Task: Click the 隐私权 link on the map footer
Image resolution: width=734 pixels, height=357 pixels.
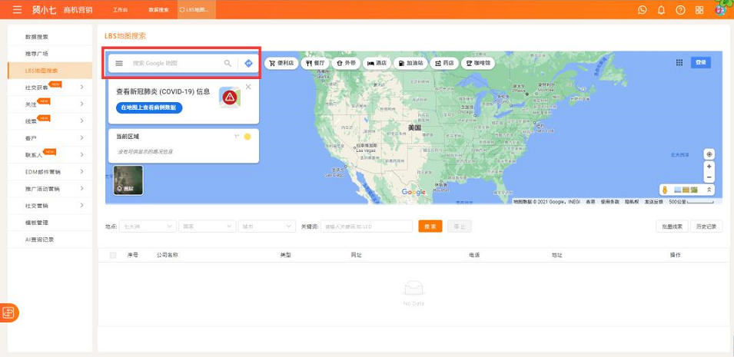Action: pyautogui.click(x=632, y=202)
